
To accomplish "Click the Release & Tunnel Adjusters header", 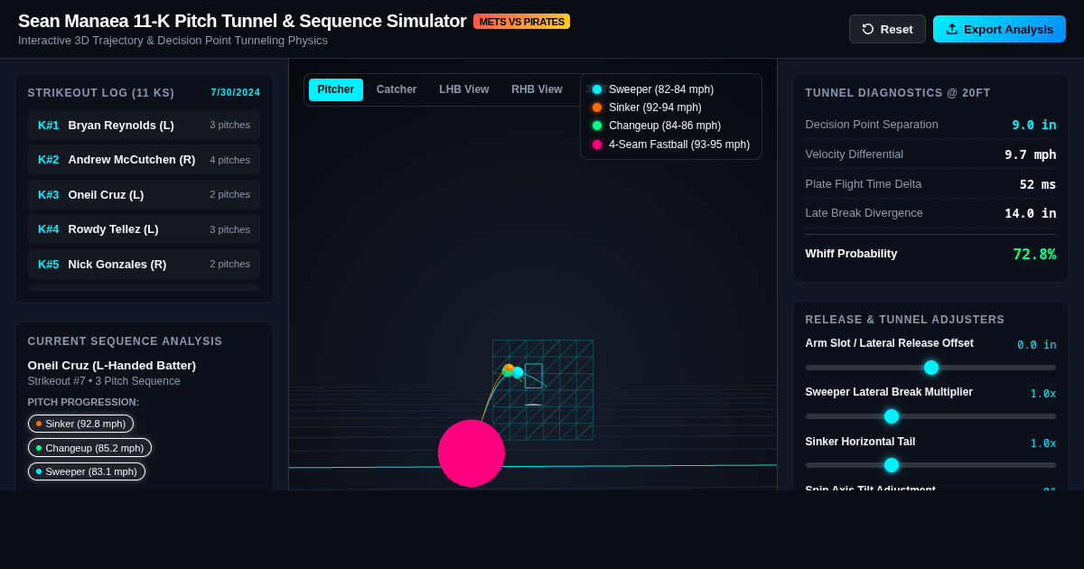I will point(905,320).
